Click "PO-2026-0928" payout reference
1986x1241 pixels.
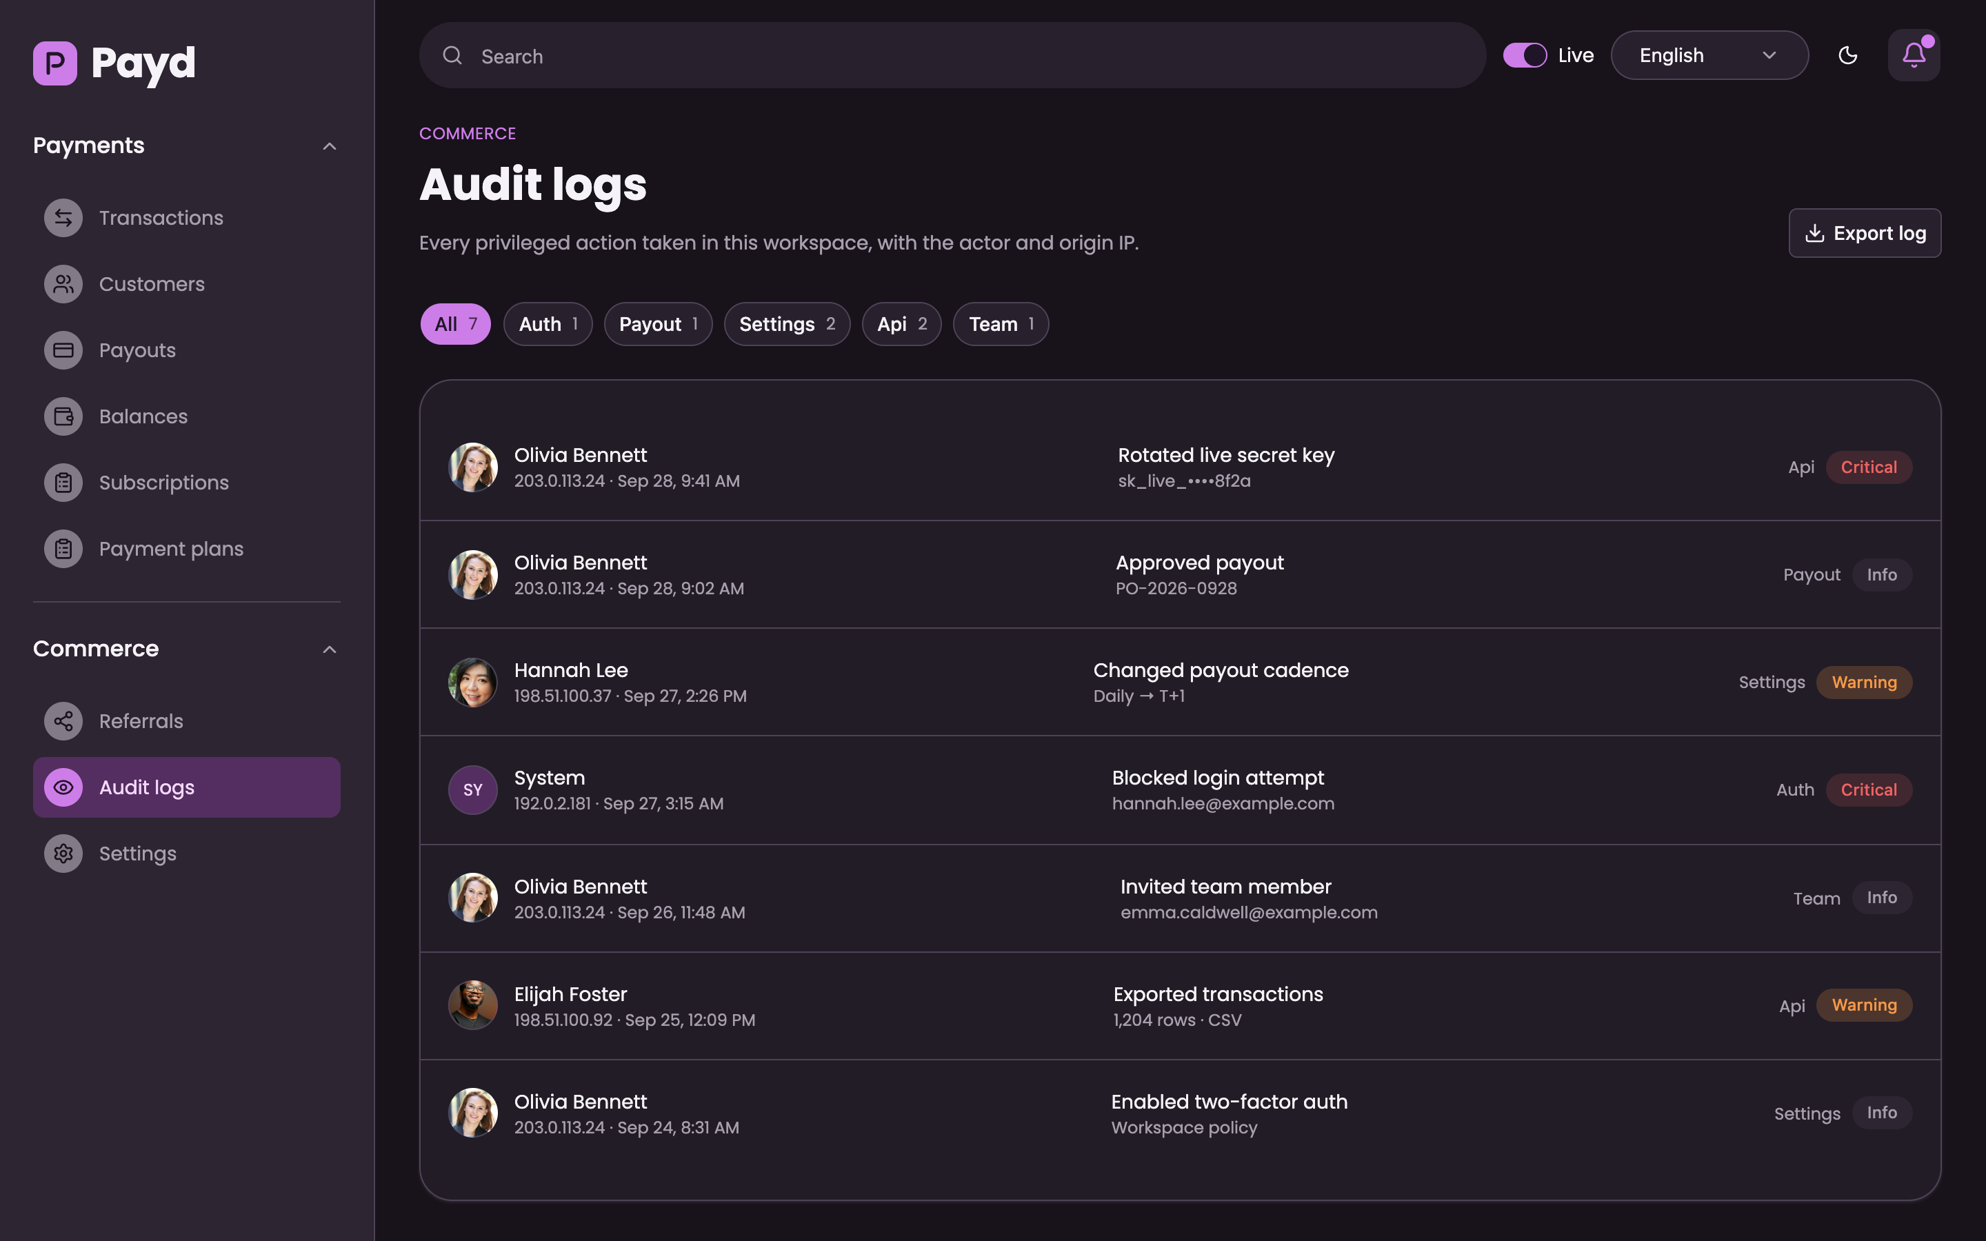(x=1176, y=589)
